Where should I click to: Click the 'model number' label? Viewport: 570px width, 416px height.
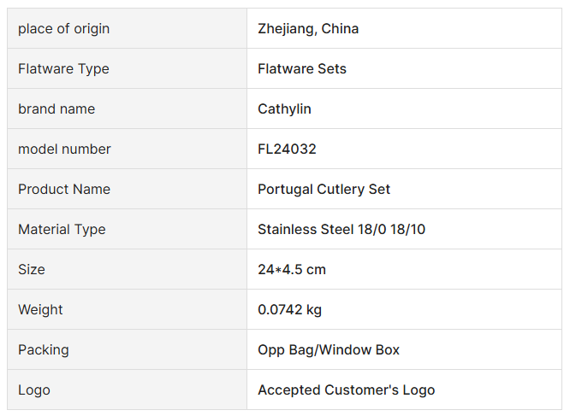tap(64, 149)
